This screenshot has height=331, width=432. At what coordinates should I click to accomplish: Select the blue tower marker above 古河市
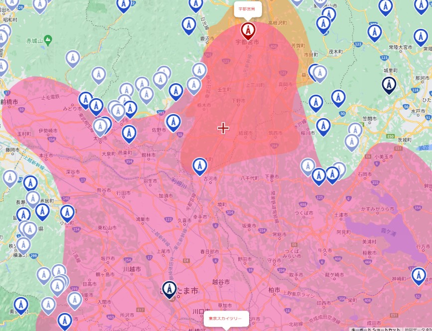(x=200, y=165)
